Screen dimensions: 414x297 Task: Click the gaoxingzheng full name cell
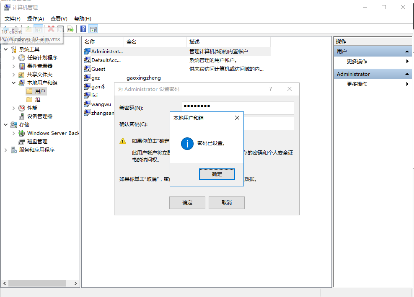(x=143, y=78)
